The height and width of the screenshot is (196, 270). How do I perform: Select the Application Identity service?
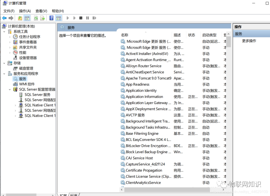click(173, 90)
